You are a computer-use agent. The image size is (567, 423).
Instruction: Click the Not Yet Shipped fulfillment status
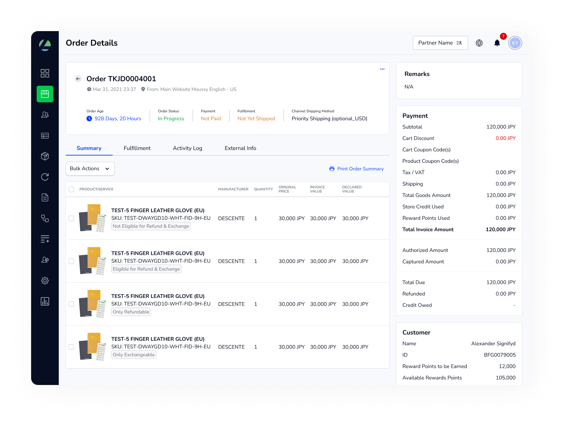(x=256, y=119)
